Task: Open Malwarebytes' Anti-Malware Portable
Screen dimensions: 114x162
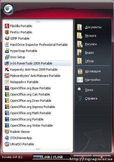Action: coord(38,76)
